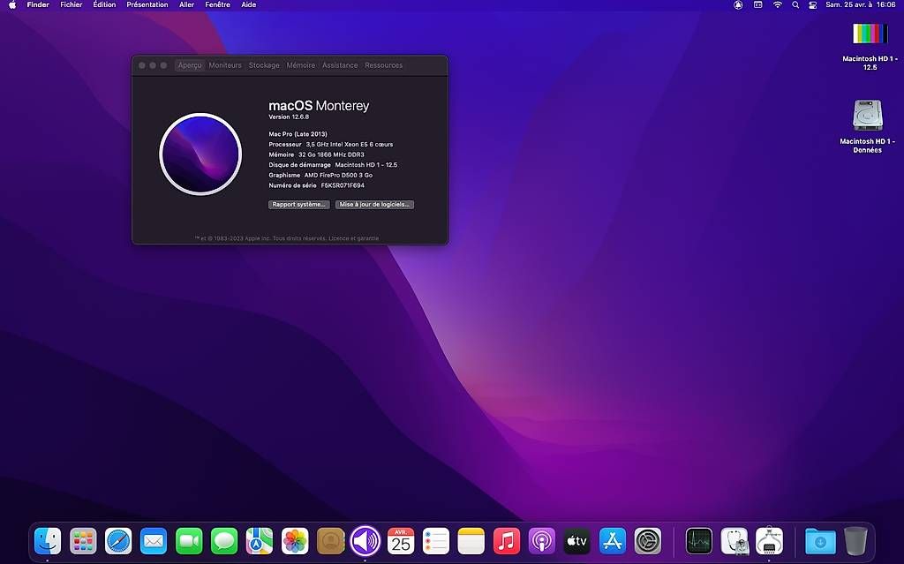Open the Apple menu
This screenshot has height=564, width=904.
pos(12,4)
